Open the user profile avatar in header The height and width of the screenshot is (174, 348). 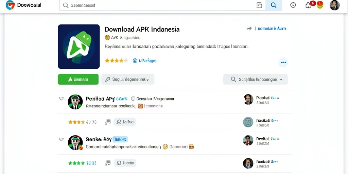pos(334,5)
